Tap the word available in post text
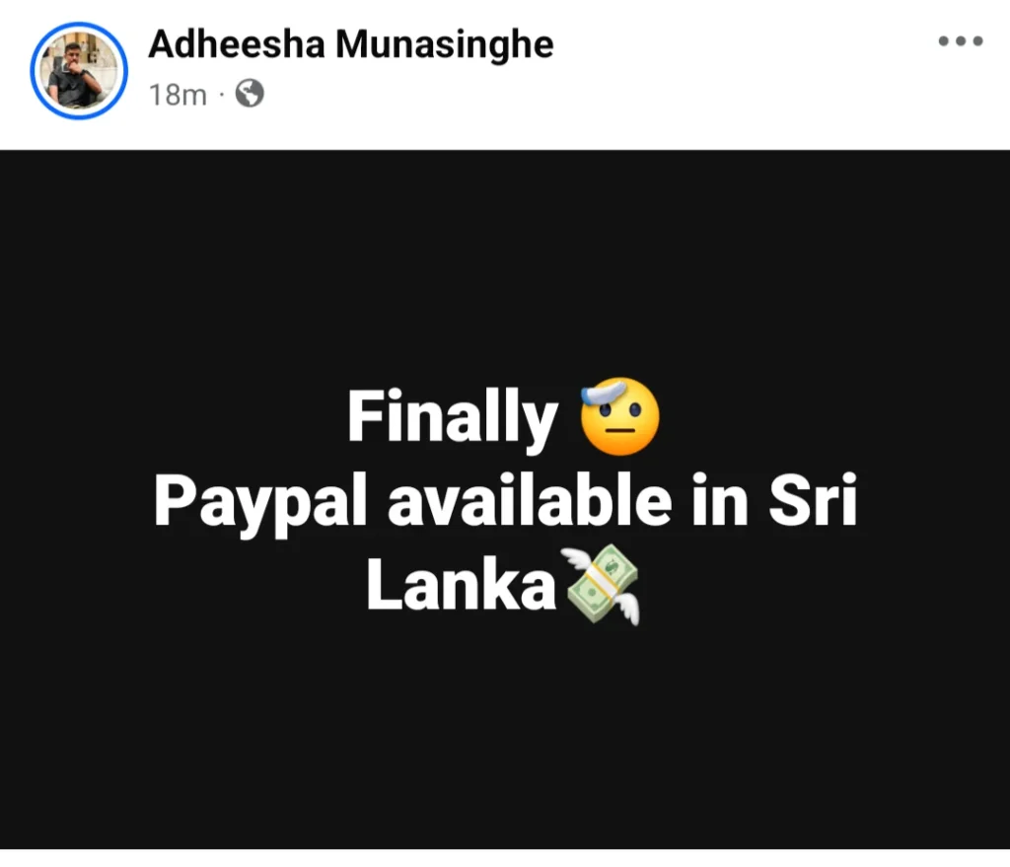 tap(530, 499)
